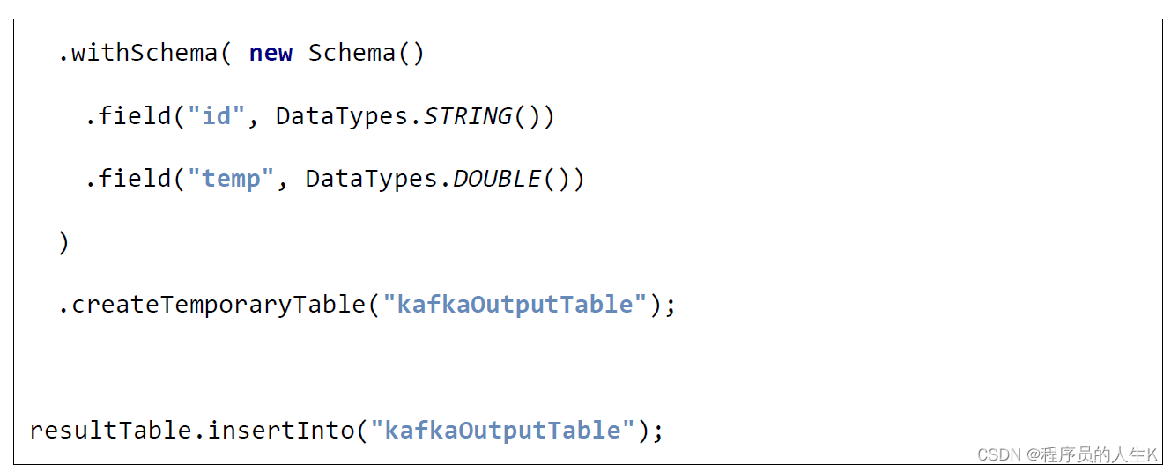The image size is (1171, 472).
Task: Click the CSDN watermark text
Action: [x=997, y=454]
